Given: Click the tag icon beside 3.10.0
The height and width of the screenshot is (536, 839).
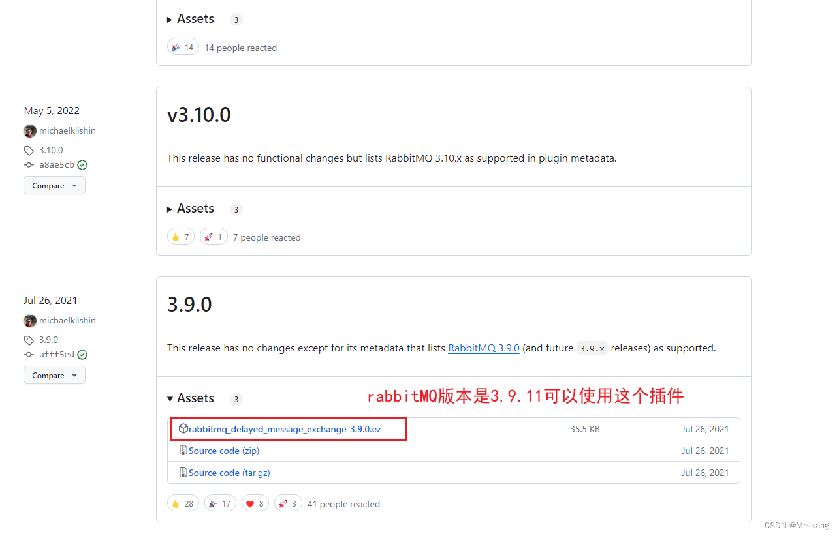Looking at the screenshot, I should [29, 151].
